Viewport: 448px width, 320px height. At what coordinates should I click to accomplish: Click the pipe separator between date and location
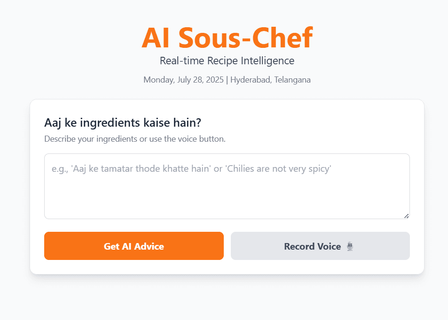(x=227, y=80)
